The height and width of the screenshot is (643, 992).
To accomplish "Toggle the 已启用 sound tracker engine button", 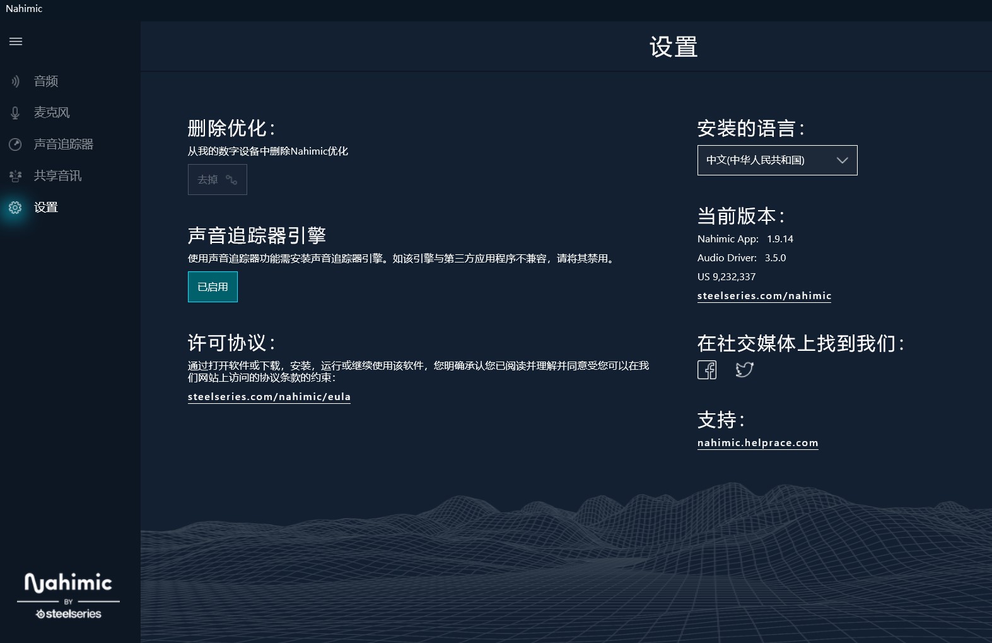I will click(x=213, y=287).
